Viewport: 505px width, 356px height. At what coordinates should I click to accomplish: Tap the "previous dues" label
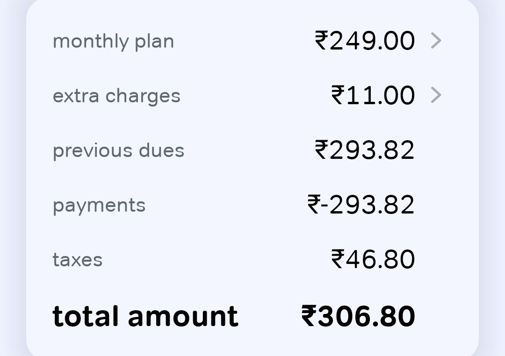[118, 150]
